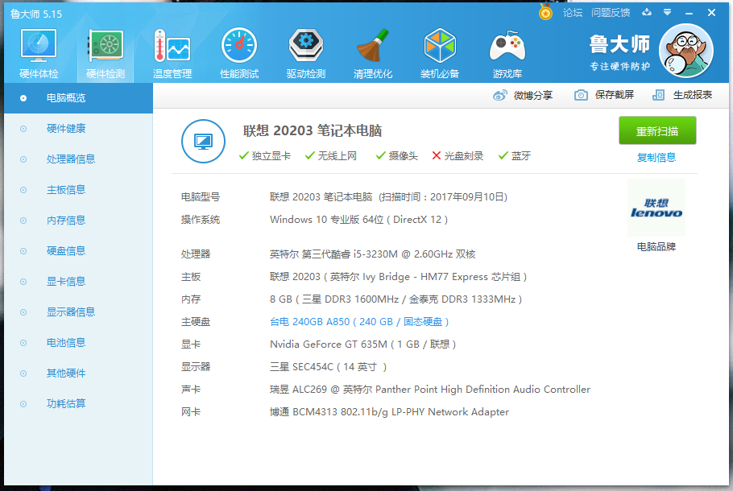This screenshot has height=491, width=733.
Task: Open 游戏库 gamepad icon
Action: [507, 53]
